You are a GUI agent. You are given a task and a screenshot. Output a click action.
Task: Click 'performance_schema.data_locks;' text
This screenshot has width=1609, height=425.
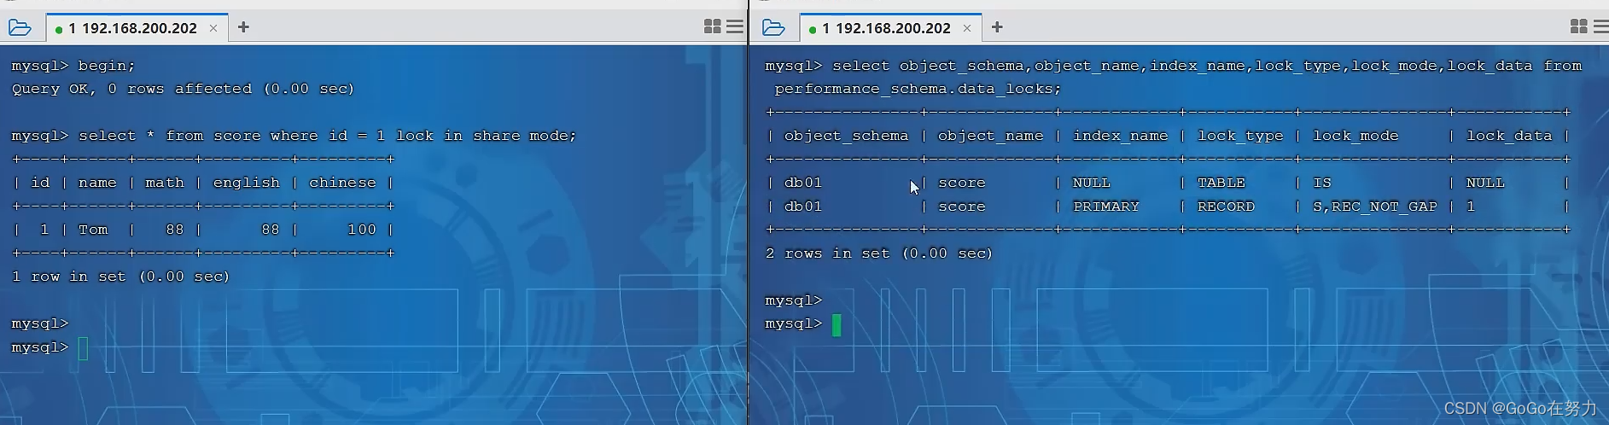918,89
